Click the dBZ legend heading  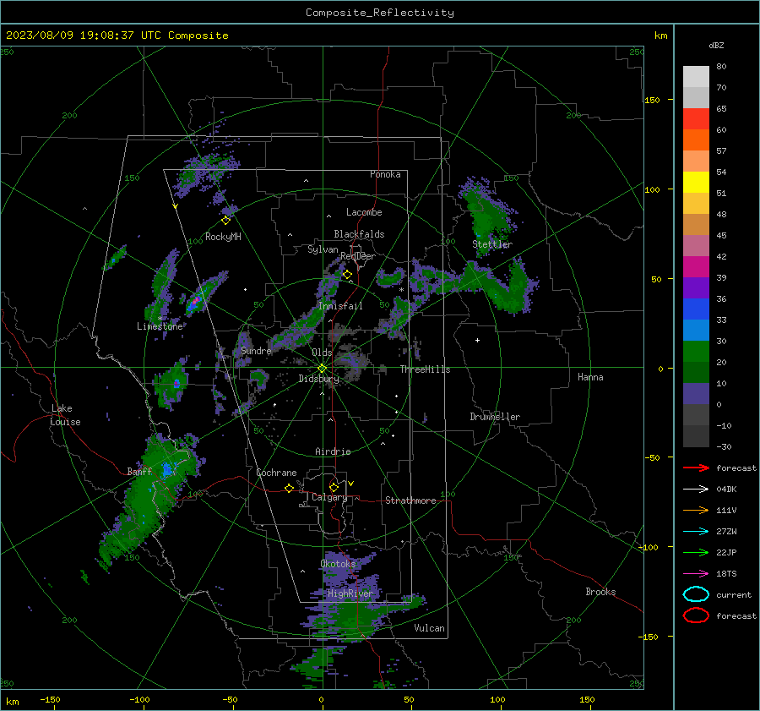click(716, 45)
